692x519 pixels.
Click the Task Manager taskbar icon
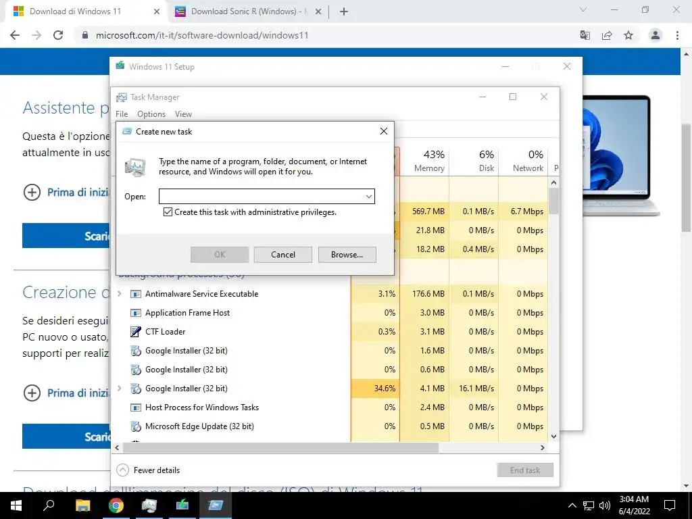coord(149,505)
